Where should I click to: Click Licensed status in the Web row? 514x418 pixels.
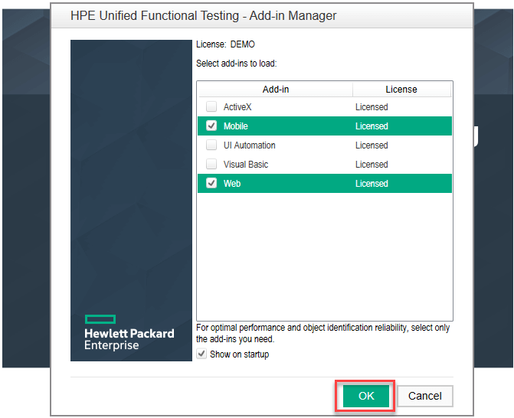point(372,184)
